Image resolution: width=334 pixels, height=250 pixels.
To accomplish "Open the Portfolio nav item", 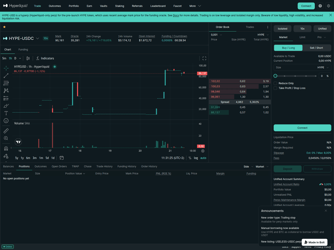I will pos(74,6).
